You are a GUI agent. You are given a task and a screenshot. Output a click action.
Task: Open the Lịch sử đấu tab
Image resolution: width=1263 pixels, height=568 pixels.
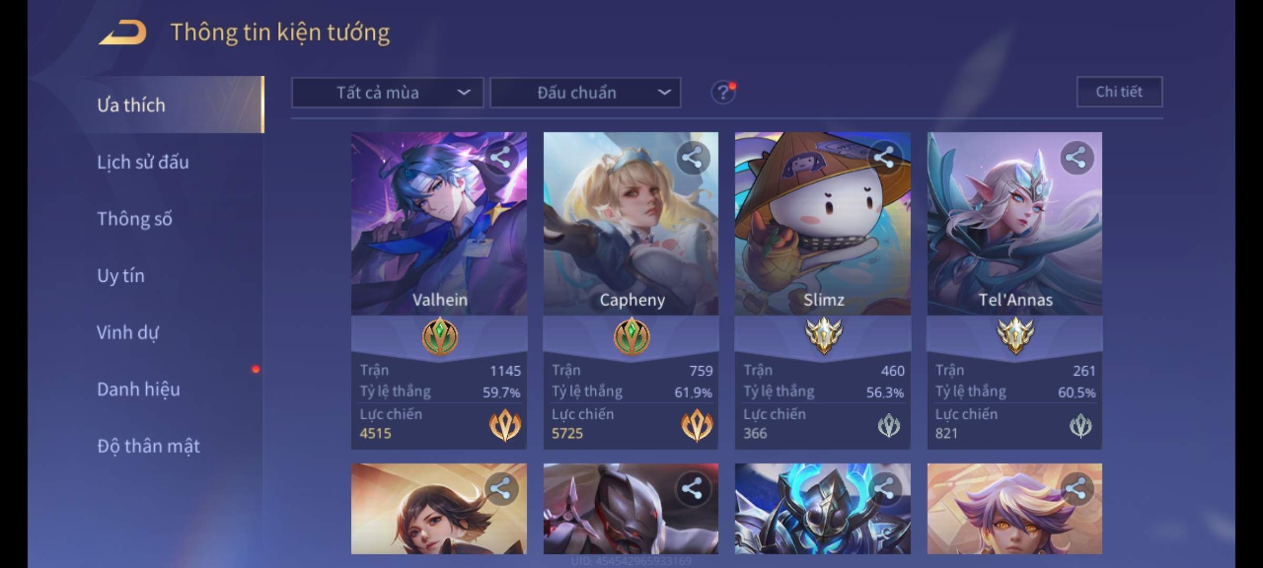click(x=143, y=162)
